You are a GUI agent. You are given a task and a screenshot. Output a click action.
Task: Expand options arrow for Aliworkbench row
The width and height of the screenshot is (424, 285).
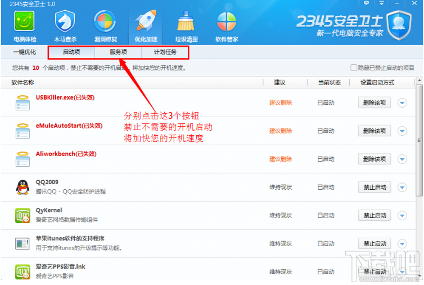click(x=402, y=159)
